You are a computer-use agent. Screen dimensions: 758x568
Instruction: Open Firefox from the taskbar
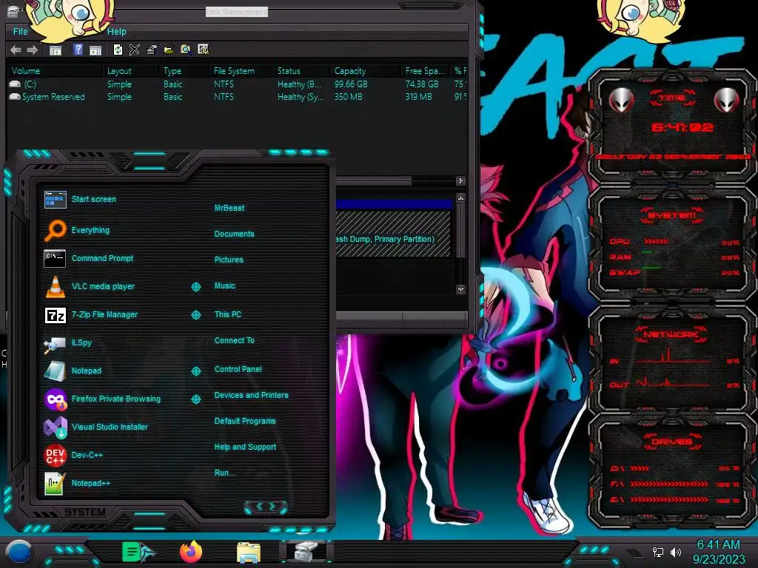191,552
